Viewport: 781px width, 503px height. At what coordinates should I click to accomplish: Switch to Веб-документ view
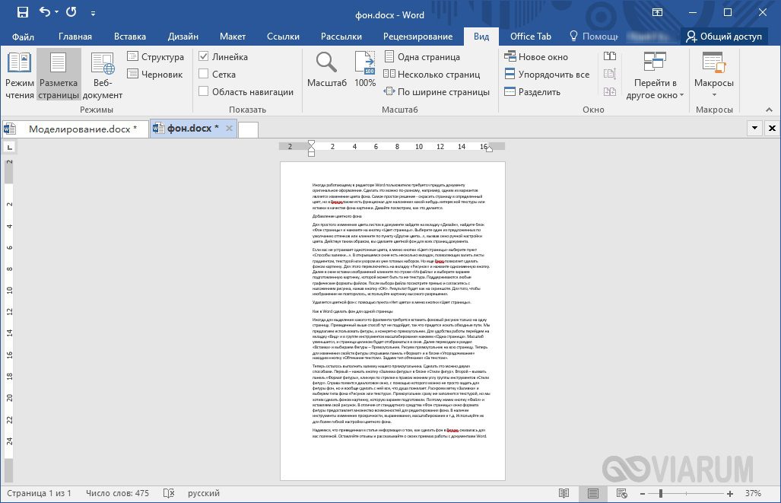pyautogui.click(x=103, y=75)
